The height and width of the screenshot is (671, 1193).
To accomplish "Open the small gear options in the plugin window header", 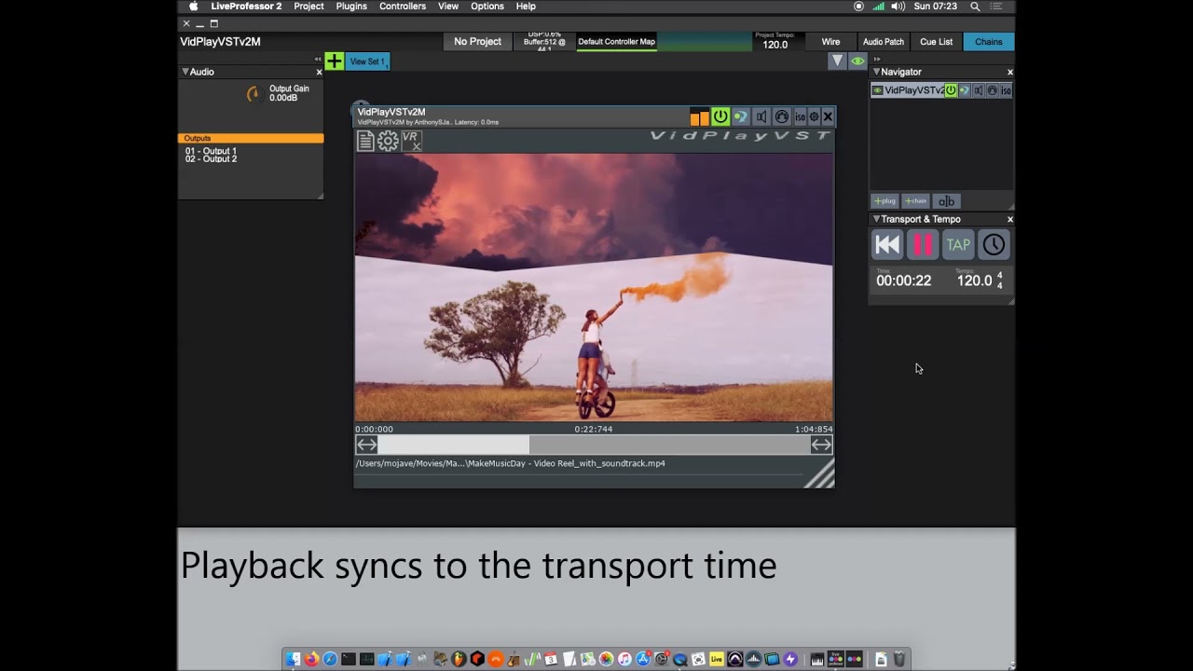I will (x=814, y=116).
